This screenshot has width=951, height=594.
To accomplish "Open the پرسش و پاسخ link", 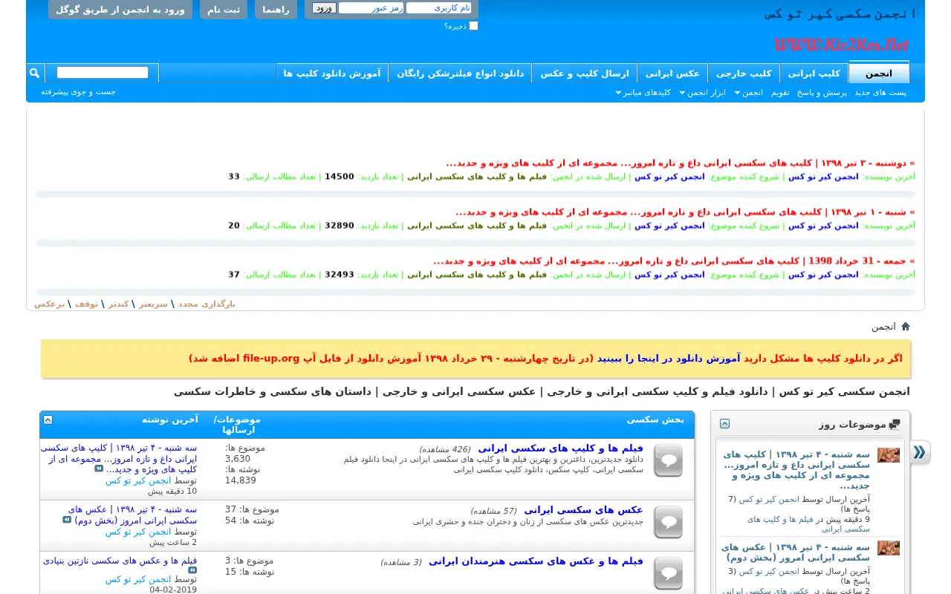I will click(x=822, y=93).
